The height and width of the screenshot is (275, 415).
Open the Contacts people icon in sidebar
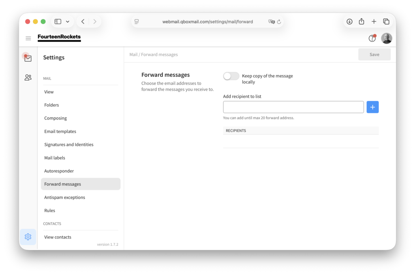pos(28,77)
